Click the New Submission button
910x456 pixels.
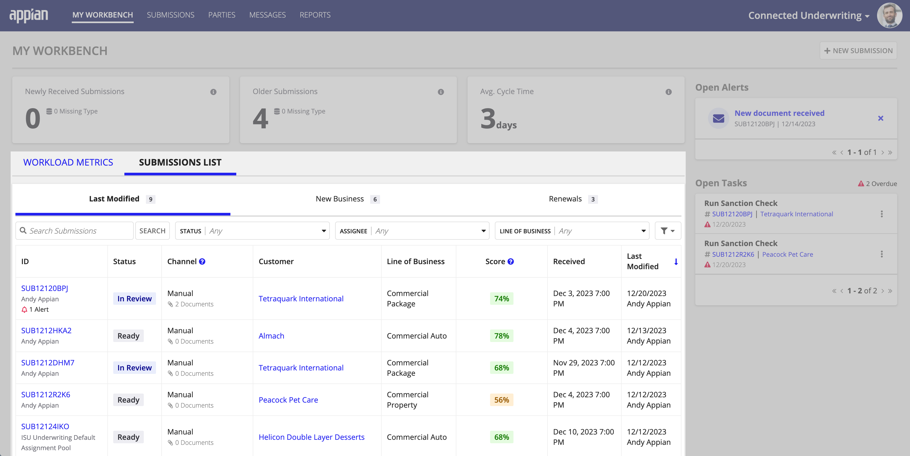tap(858, 50)
